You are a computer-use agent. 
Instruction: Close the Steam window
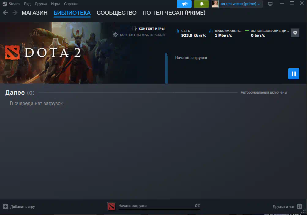(x=302, y=3)
